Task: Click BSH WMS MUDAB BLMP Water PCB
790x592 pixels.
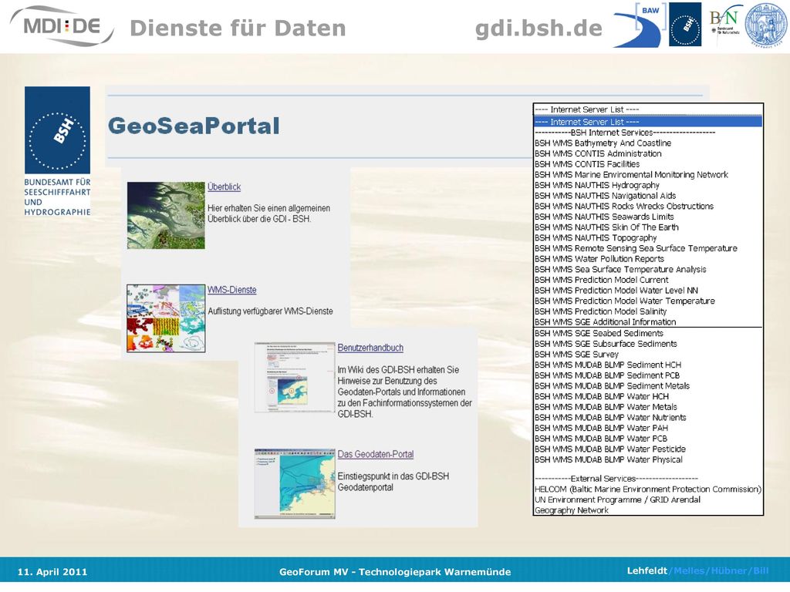Action: point(648,439)
